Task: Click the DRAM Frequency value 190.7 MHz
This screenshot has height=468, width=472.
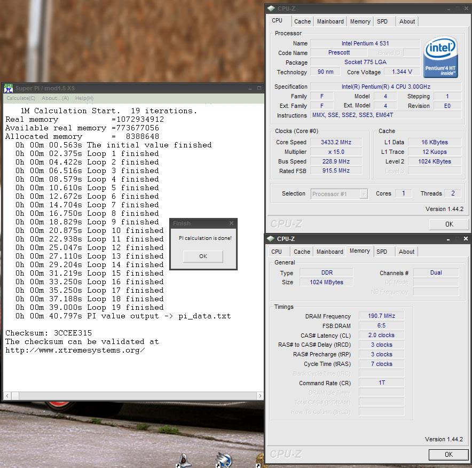Action: [x=381, y=316]
